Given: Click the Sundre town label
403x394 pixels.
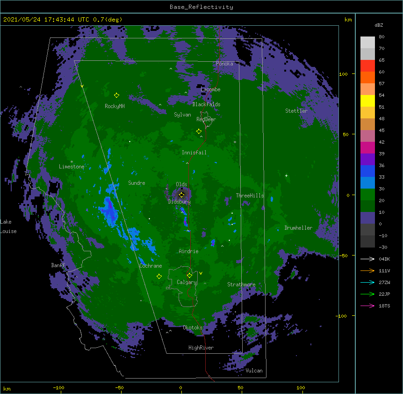Looking at the screenshot, I should click(137, 183).
